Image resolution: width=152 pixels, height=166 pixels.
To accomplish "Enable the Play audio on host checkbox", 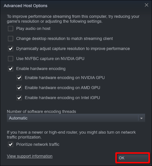I will [11, 28].
